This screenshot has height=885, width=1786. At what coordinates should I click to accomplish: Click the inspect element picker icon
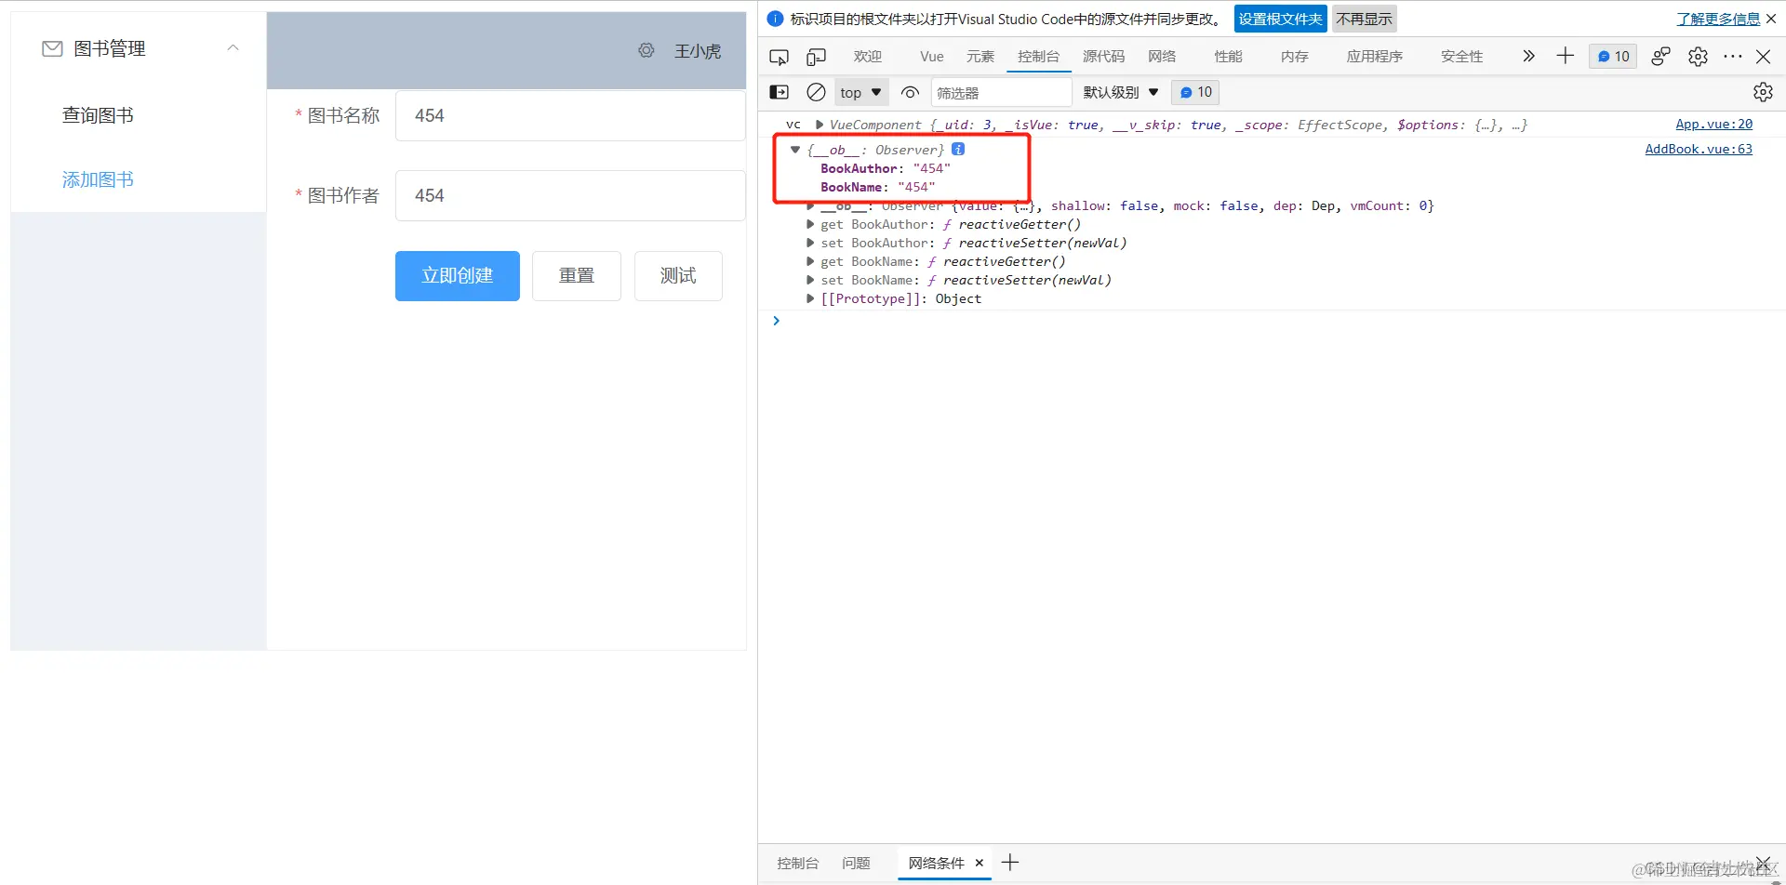pyautogui.click(x=780, y=57)
